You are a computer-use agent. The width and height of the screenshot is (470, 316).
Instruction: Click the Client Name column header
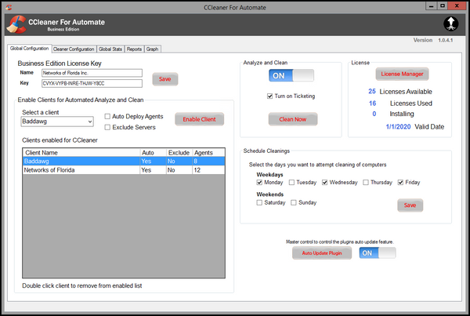81,152
